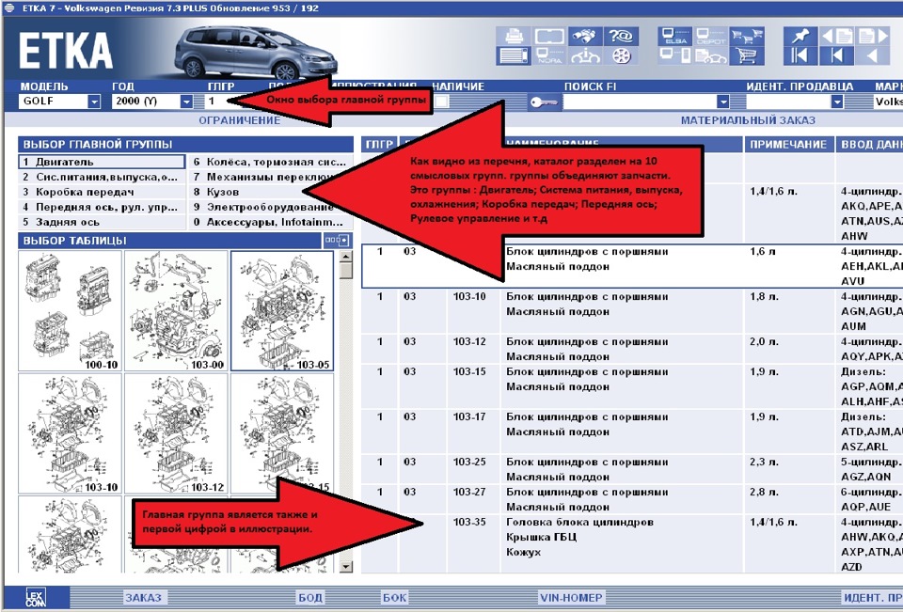This screenshot has height=612, width=903.
Task: Open thumbnail illustration 103-12
Action: pyautogui.click(x=176, y=433)
